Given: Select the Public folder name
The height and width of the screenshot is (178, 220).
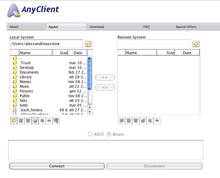Looking at the screenshot, I should click(25, 96).
